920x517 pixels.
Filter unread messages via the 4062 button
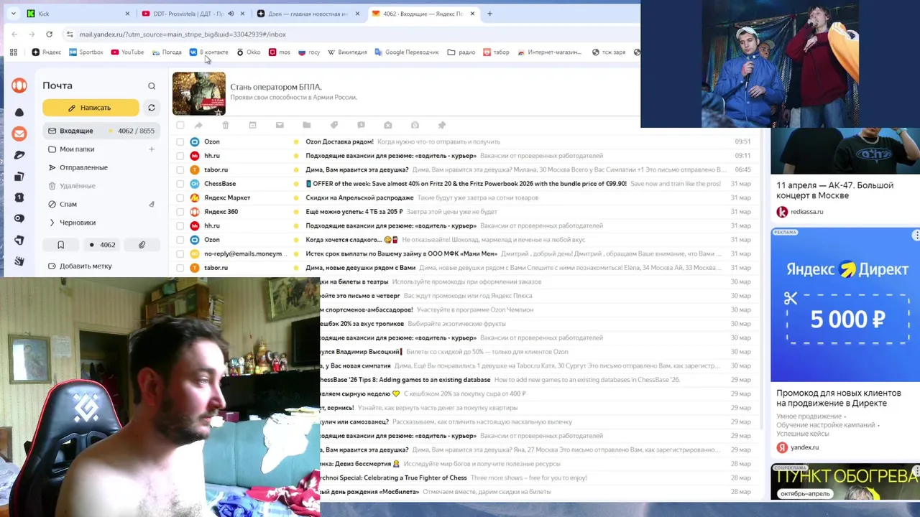click(x=102, y=245)
